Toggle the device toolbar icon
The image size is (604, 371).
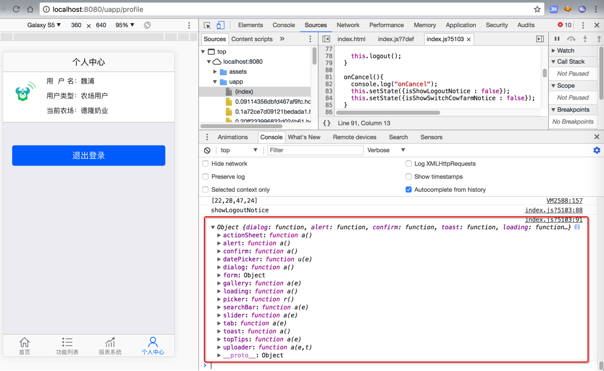click(220, 25)
